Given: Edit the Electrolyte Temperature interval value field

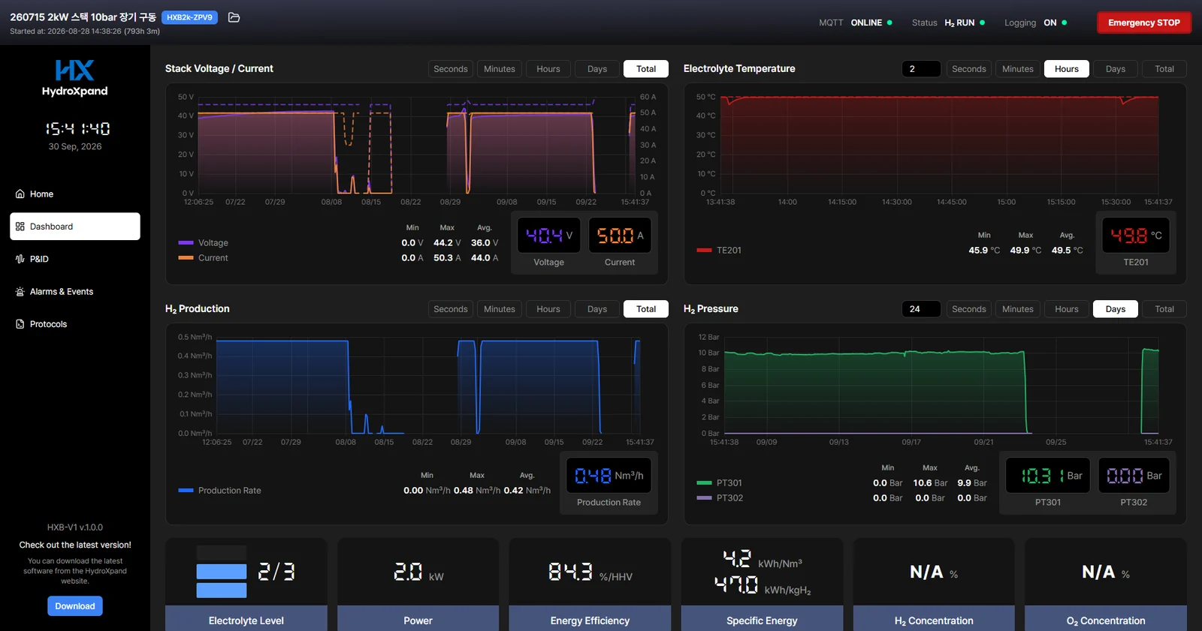Looking at the screenshot, I should click(921, 69).
